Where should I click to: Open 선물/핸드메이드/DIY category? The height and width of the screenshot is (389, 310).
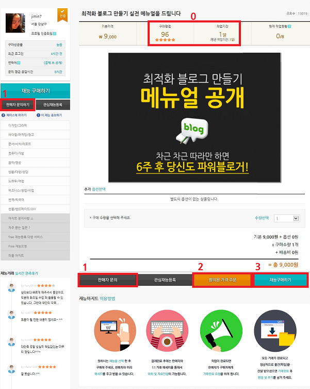pos(35,209)
